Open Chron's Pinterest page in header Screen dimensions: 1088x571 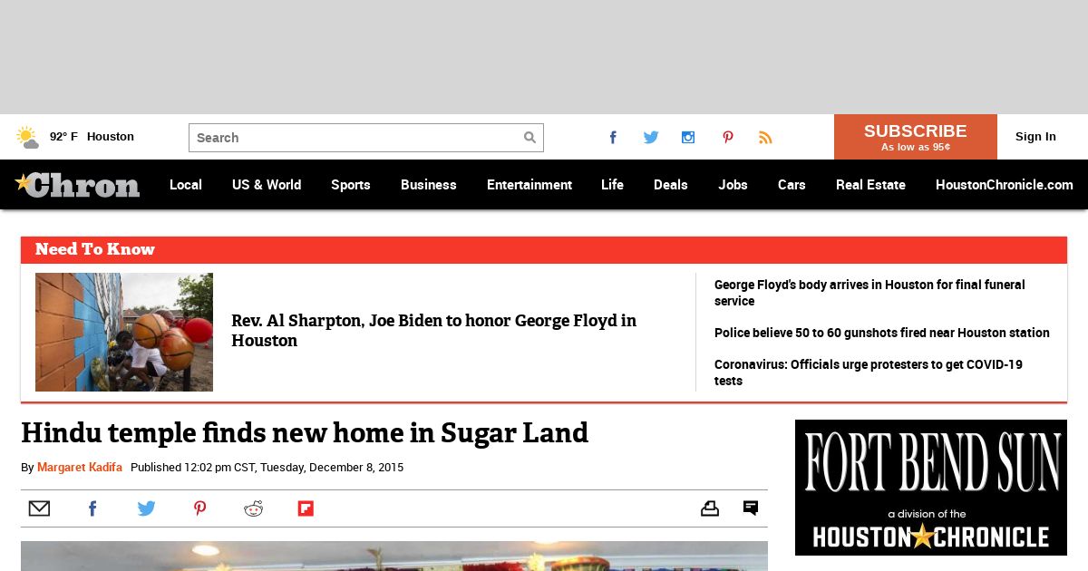[x=727, y=138]
